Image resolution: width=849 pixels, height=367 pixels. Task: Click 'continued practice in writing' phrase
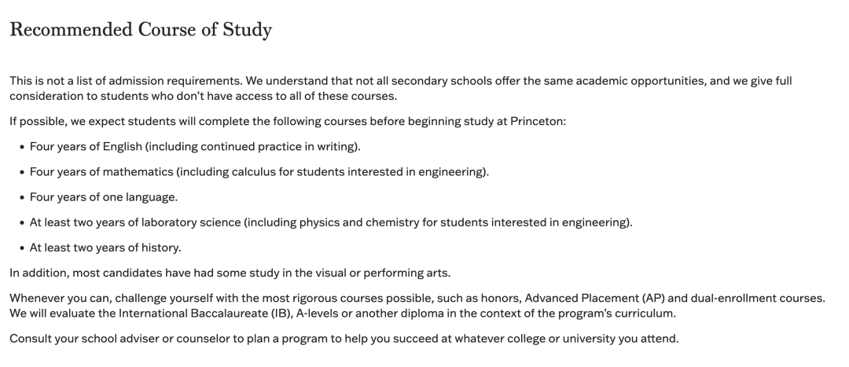277,147
